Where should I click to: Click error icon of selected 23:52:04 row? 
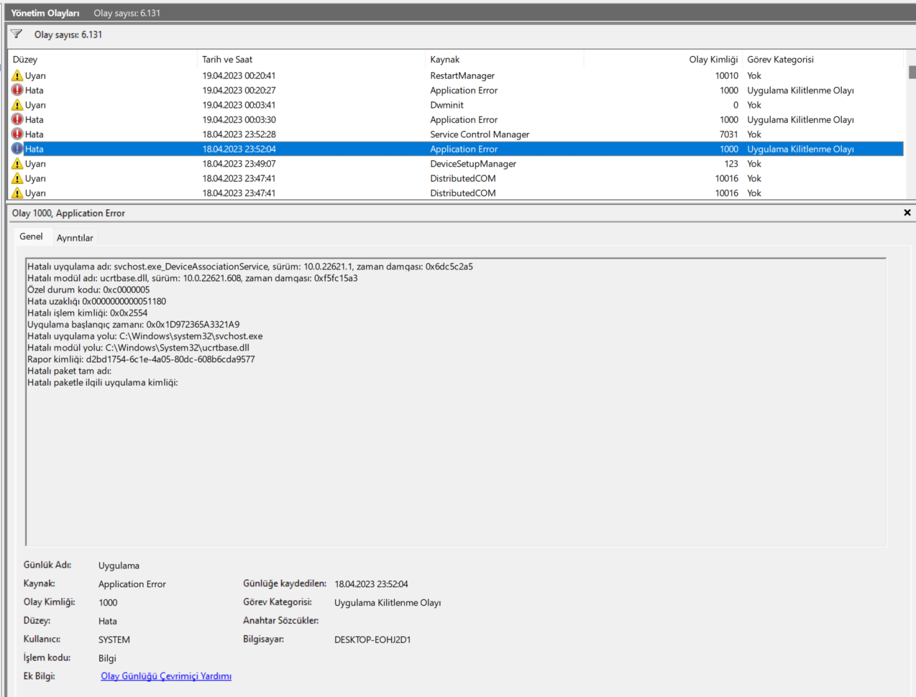[17, 148]
